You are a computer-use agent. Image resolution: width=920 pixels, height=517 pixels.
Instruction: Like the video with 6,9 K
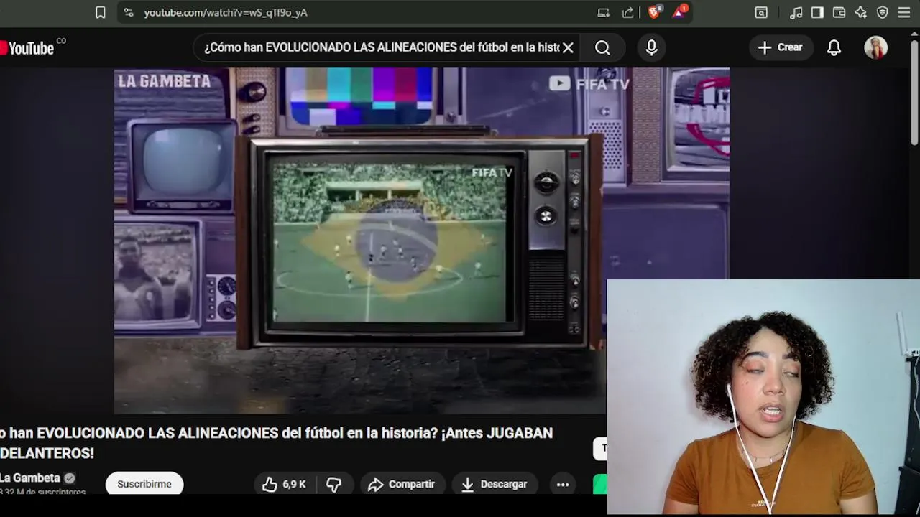(x=284, y=485)
